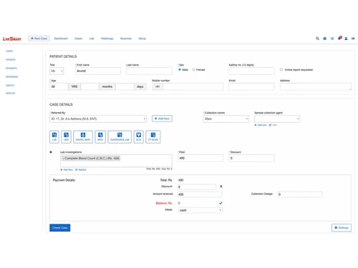This screenshot has width=358, height=268.
Task: Click Add New button beside Referred By
Action: pyautogui.click(x=162, y=119)
